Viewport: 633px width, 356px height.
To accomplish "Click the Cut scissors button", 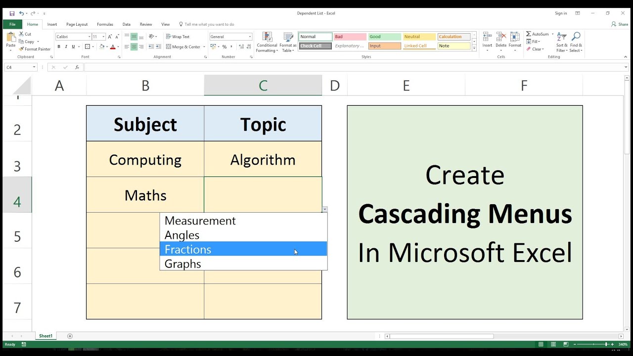I will tap(25, 34).
